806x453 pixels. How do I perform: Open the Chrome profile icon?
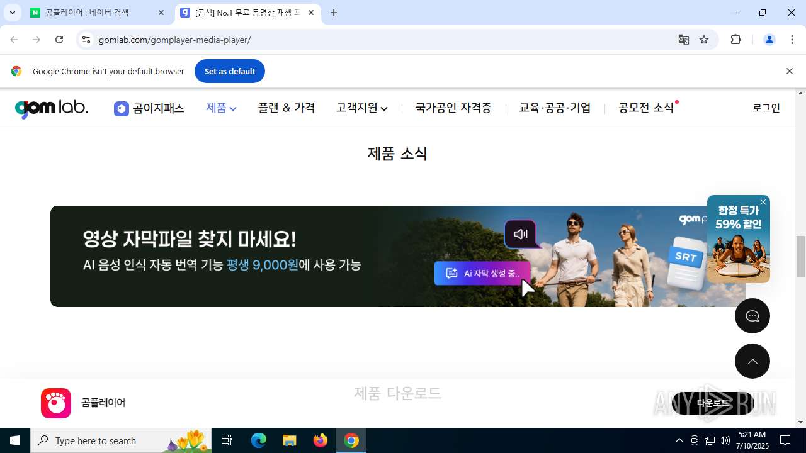[x=769, y=40]
